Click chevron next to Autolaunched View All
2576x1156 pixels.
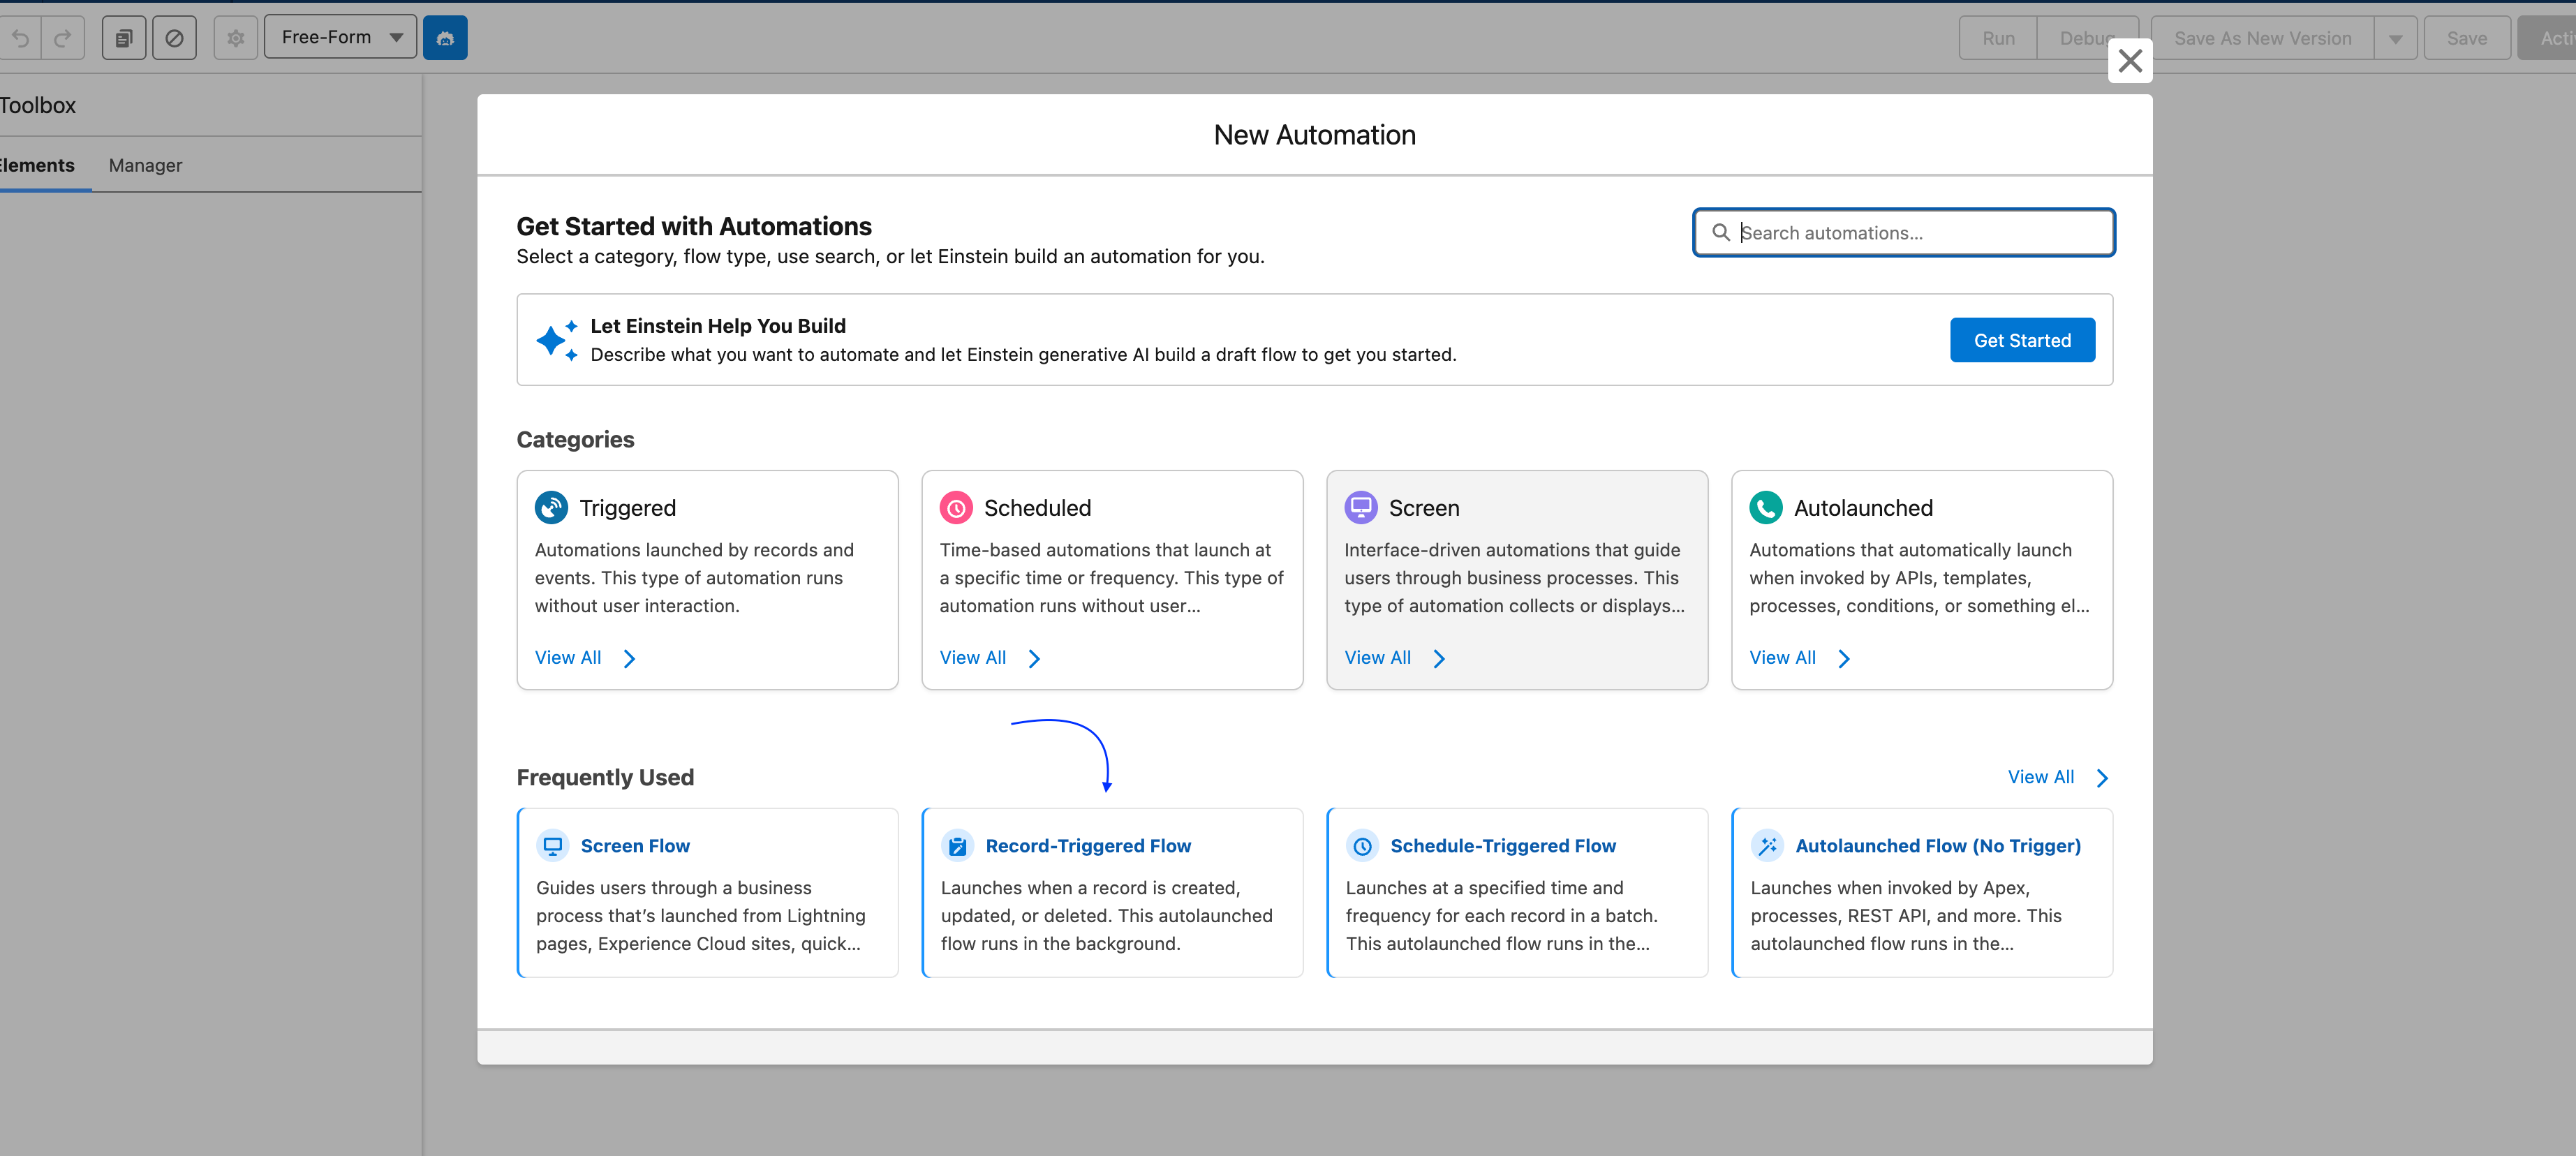pyautogui.click(x=1844, y=659)
